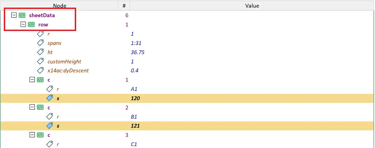Image resolution: width=375 pixels, height=148 pixels.
Task: Collapse the c node numbered 2
Action: tap(32, 107)
